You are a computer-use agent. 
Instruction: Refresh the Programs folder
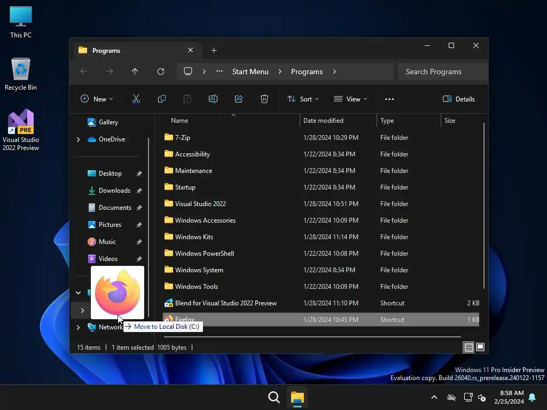pyautogui.click(x=161, y=72)
